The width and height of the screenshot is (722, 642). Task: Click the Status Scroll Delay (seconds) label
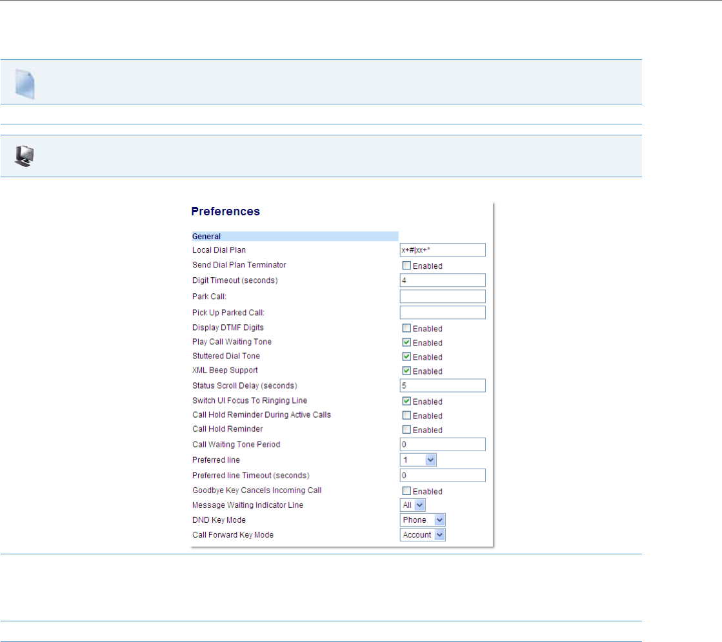pyautogui.click(x=245, y=386)
